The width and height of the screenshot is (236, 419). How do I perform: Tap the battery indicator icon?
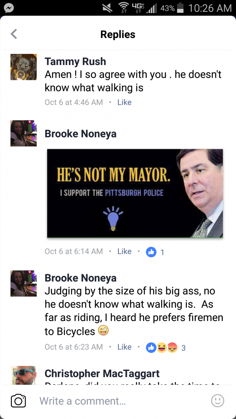(180, 8)
